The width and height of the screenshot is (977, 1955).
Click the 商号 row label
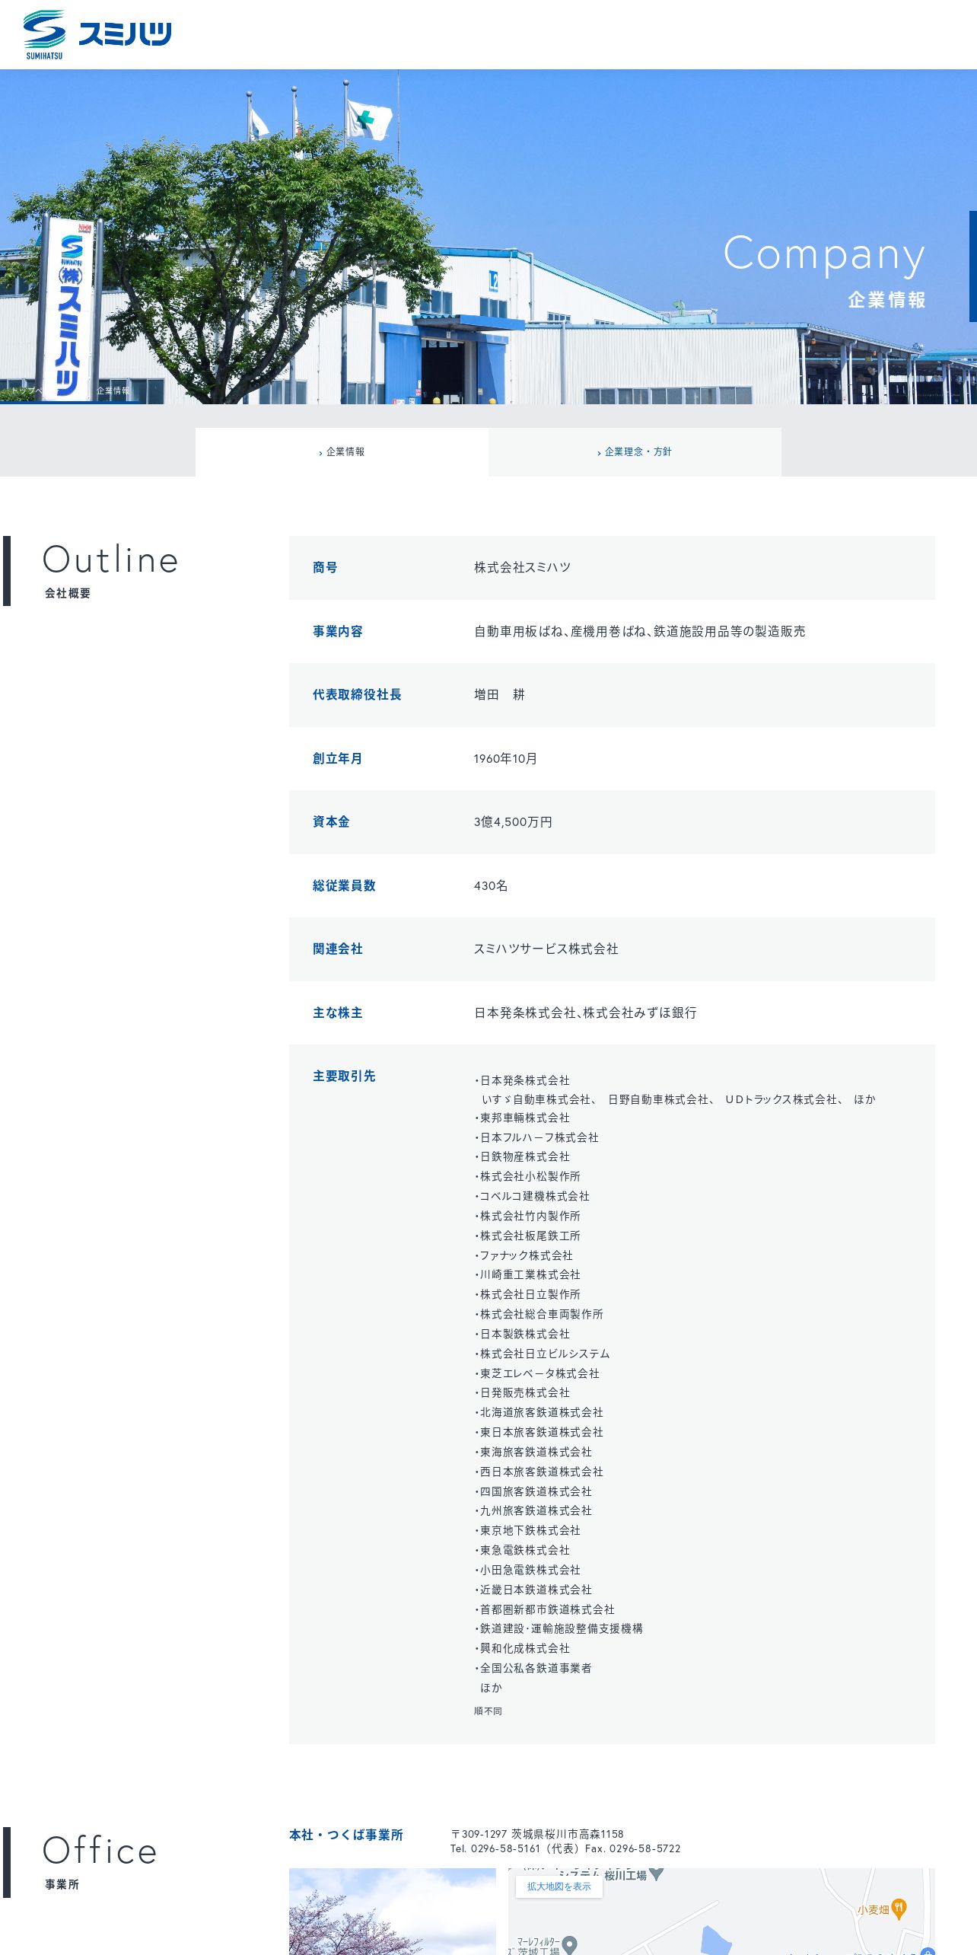325,568
